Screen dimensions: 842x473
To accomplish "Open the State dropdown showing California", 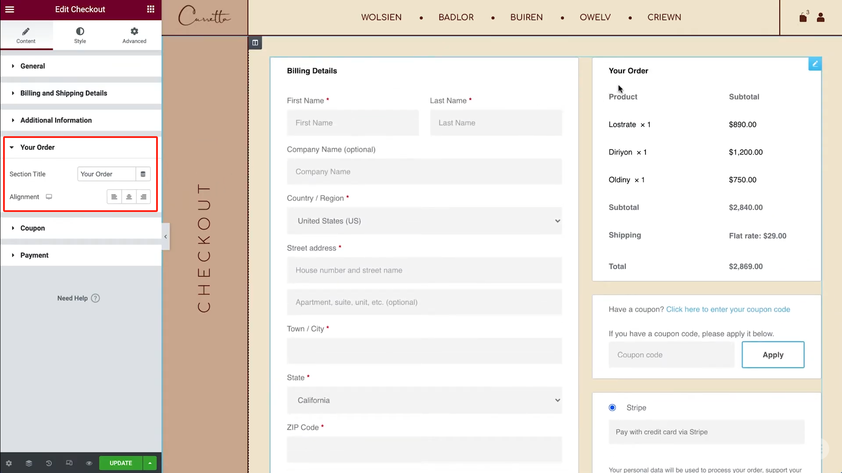I will (424, 400).
